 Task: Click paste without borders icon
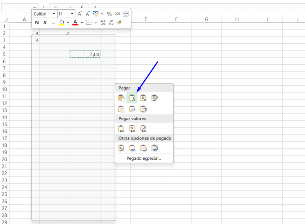[121, 109]
